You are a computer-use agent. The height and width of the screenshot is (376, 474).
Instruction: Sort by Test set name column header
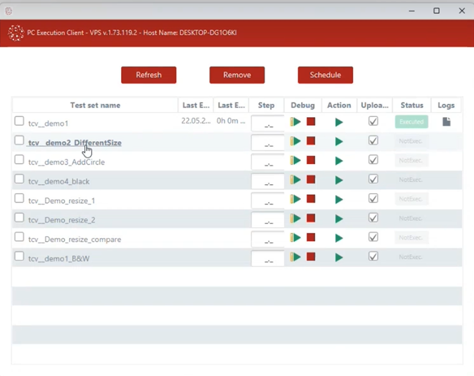pyautogui.click(x=95, y=105)
